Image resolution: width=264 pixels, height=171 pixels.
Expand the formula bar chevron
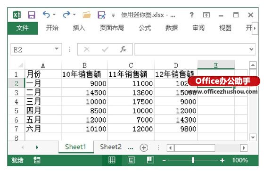click(x=251, y=49)
